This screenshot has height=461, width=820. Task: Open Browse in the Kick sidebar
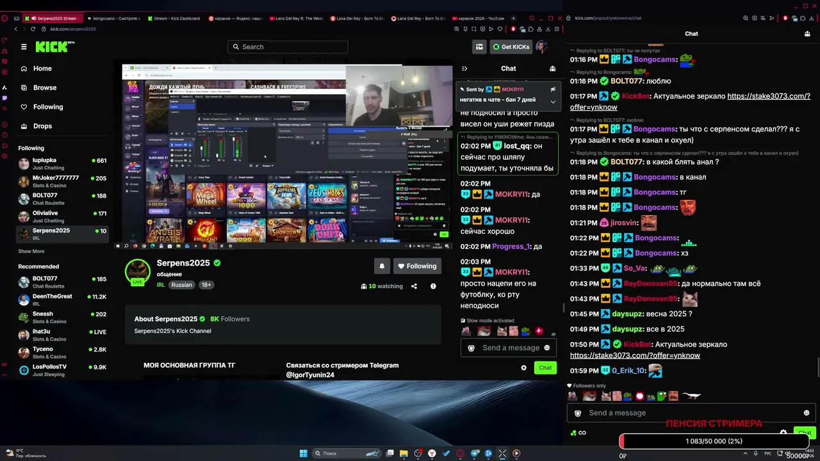pos(45,88)
